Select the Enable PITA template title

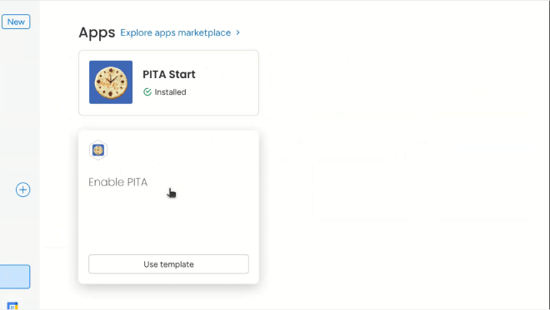click(x=117, y=182)
